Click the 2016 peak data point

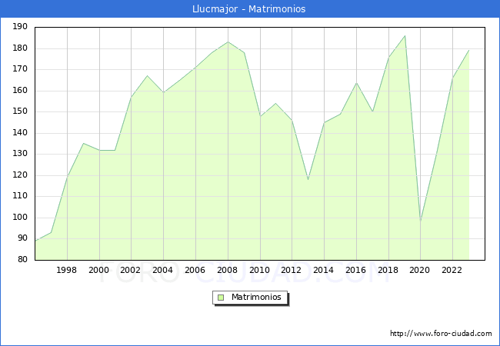coord(356,82)
